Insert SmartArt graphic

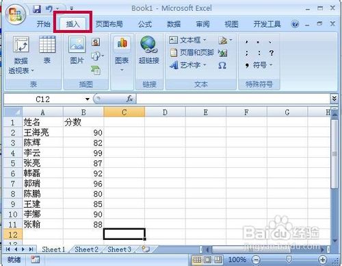(x=96, y=70)
